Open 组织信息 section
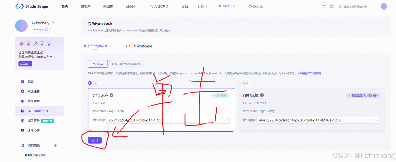The image size is (396, 162). (x=33, y=145)
